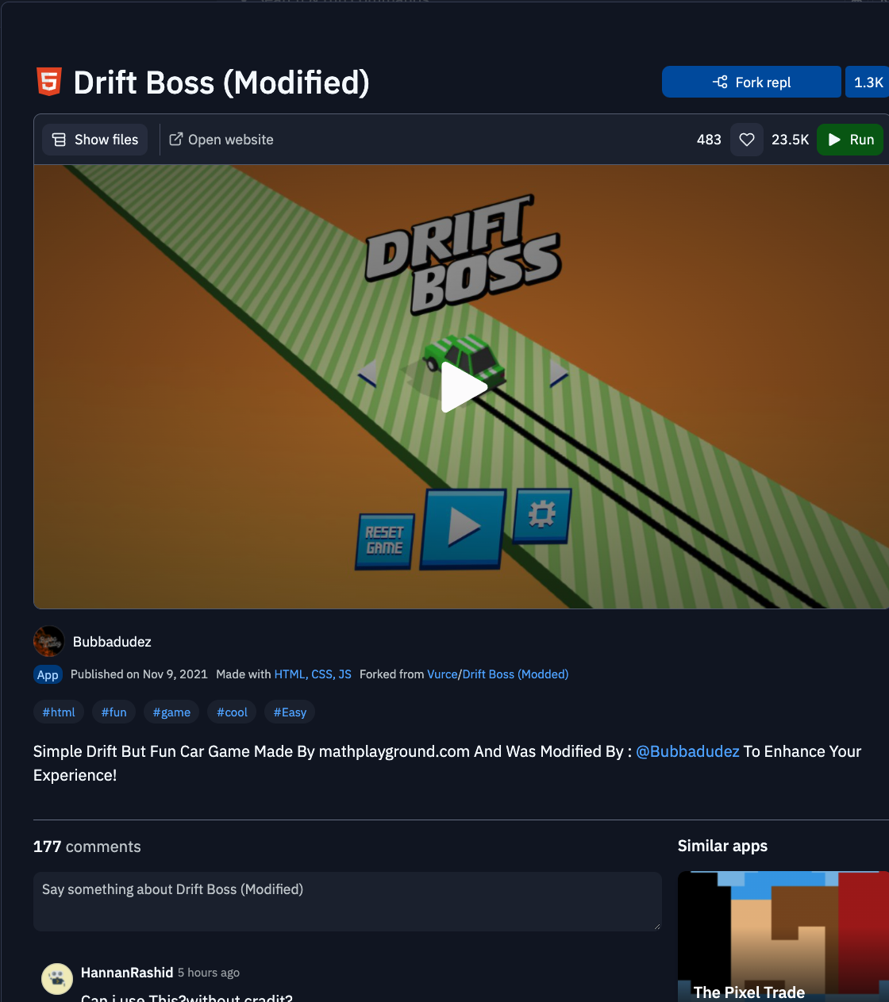Click the '5 hours ago' comment timestamp
The width and height of the screenshot is (889, 1002).
tap(209, 973)
